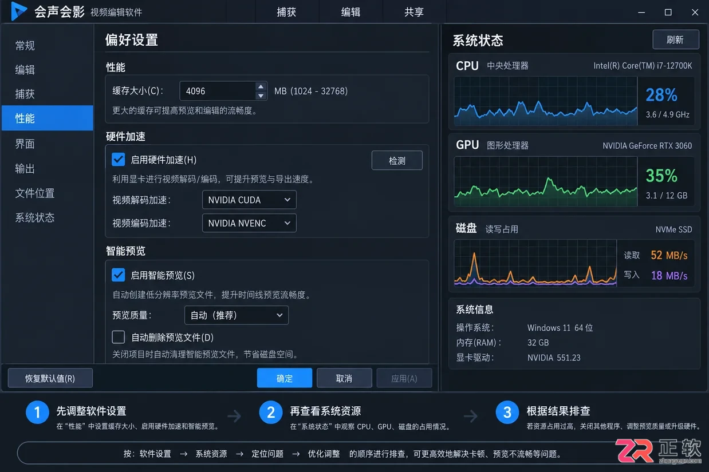709x472 pixels.
Task: Click the 确定 button
Action: [x=285, y=378]
